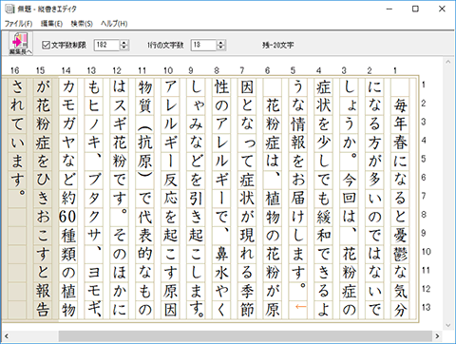Click column header number 11

[x=142, y=70]
